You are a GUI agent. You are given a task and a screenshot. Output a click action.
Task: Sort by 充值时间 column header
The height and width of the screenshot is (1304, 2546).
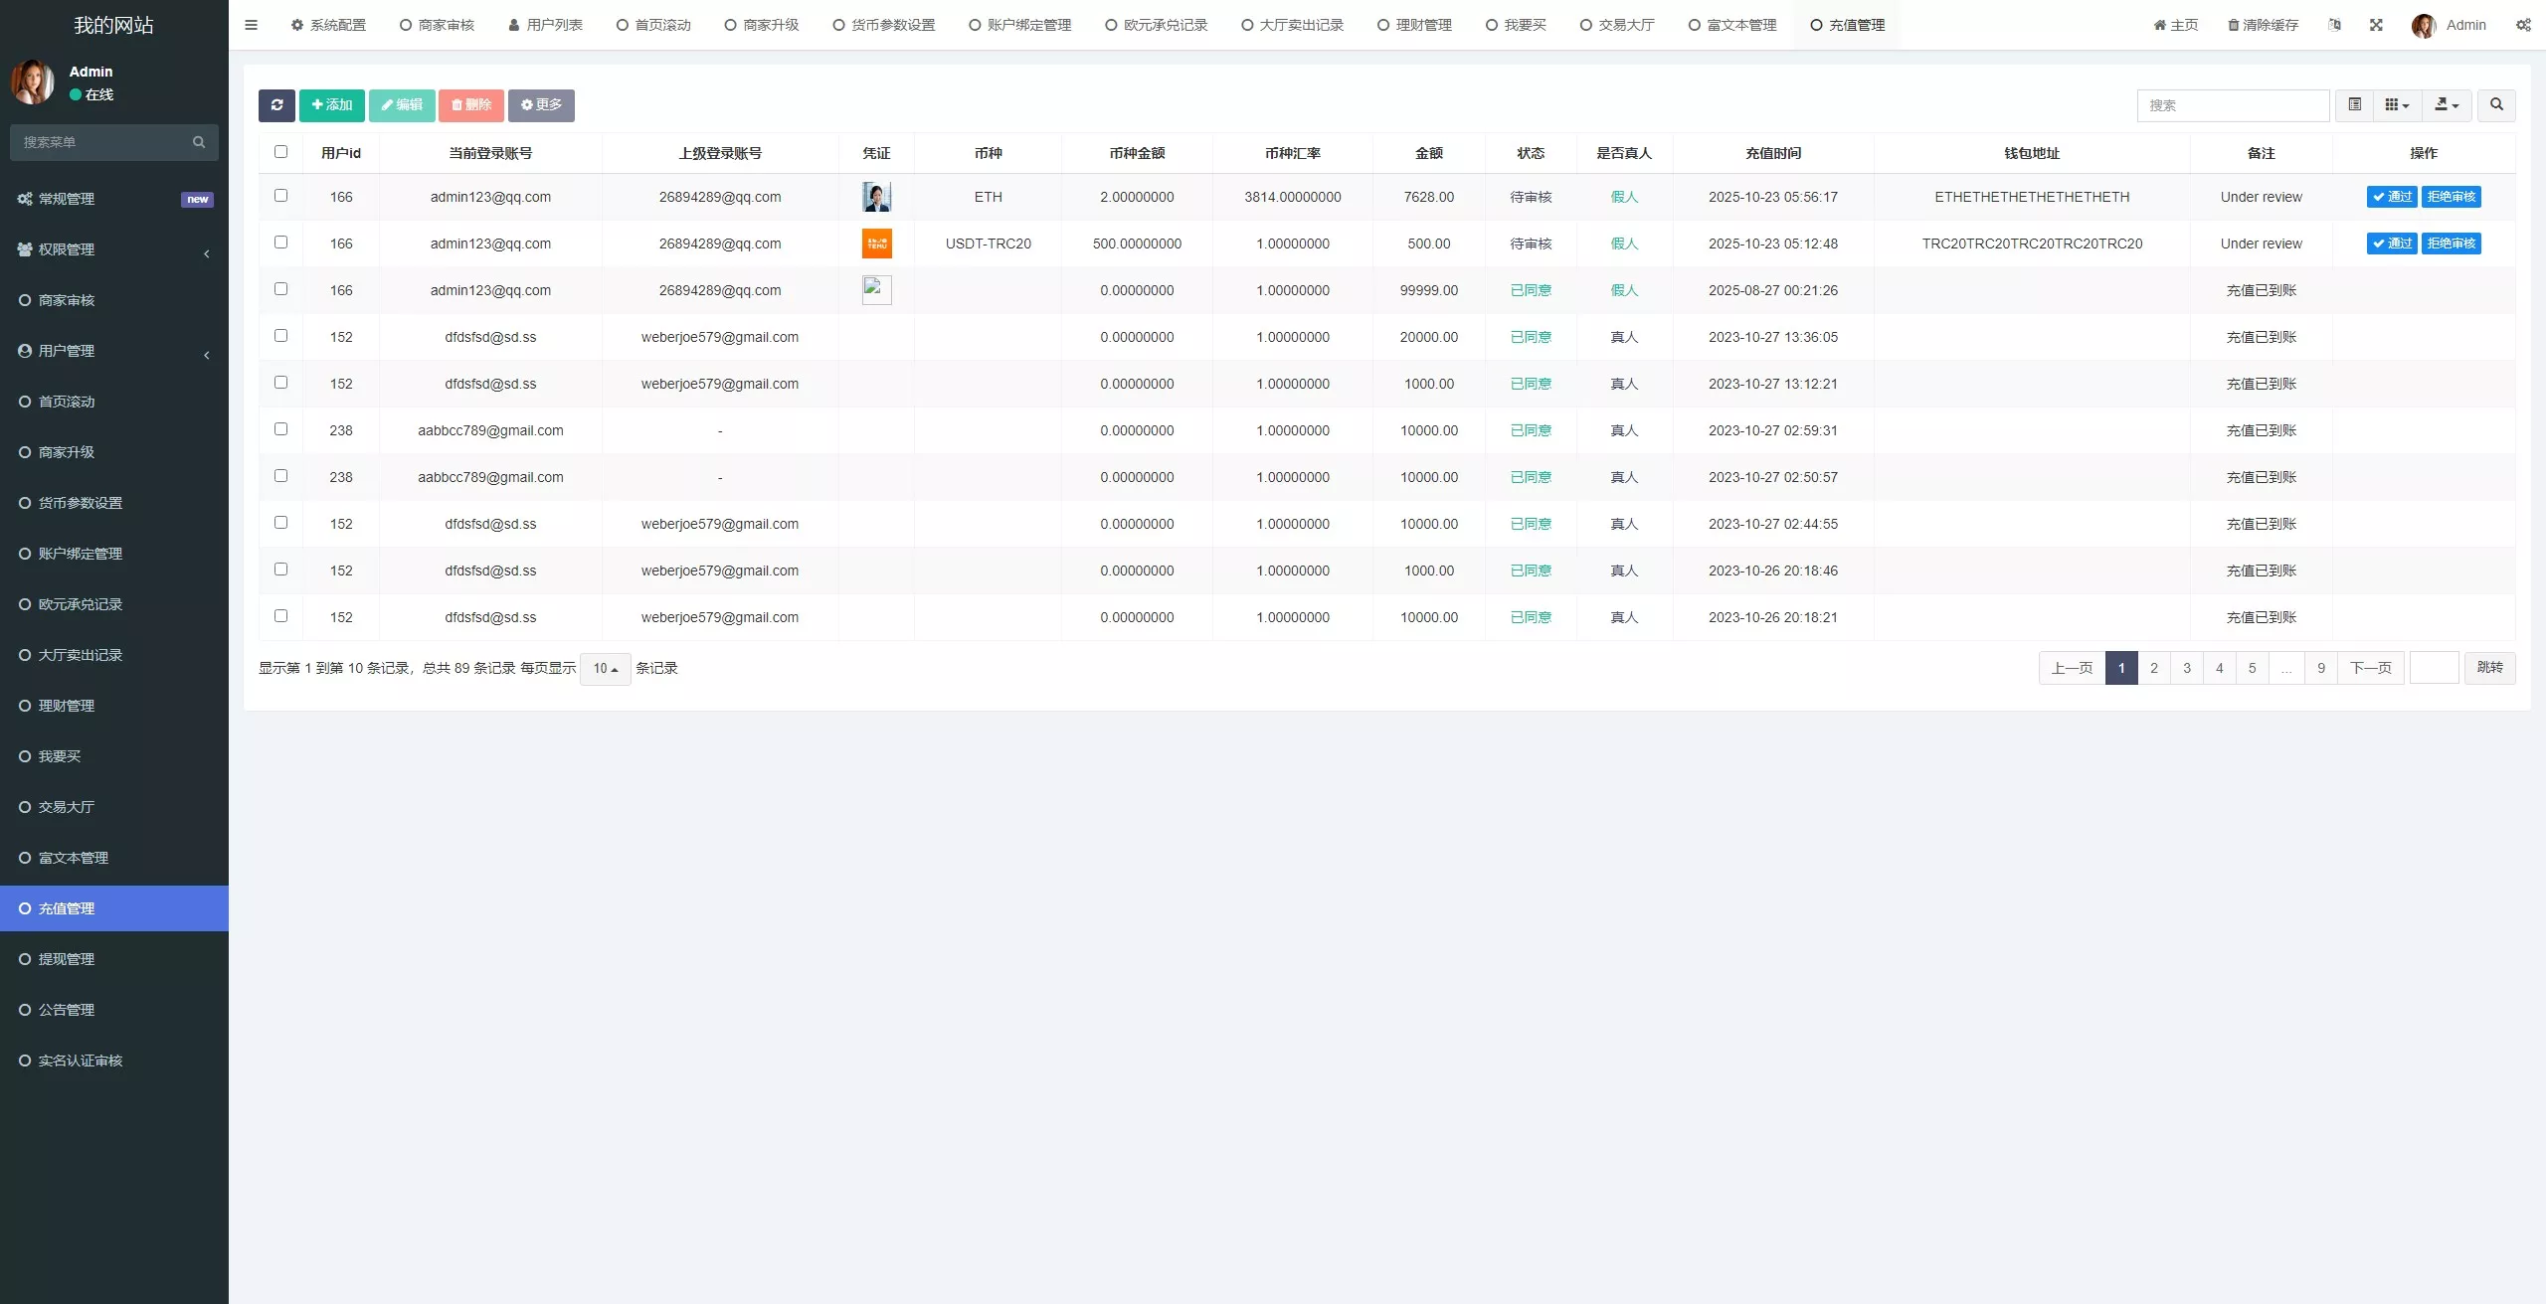1773,153
